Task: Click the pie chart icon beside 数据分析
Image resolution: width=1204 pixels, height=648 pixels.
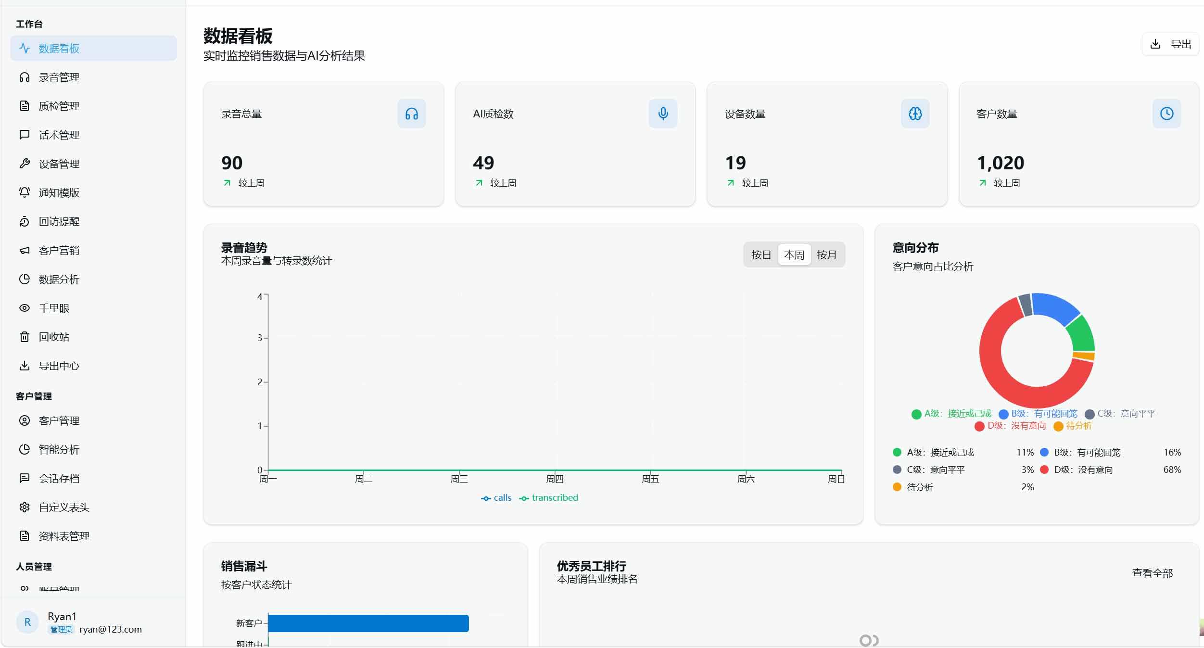Action: [x=25, y=279]
